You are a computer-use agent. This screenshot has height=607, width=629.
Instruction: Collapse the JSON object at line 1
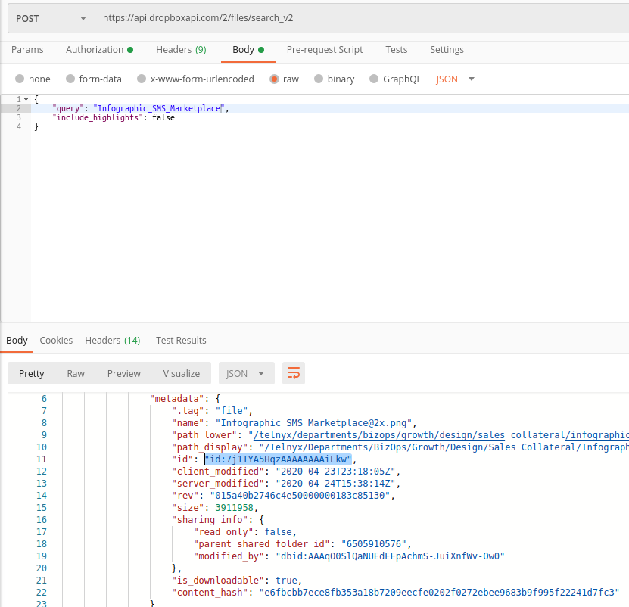click(26, 99)
